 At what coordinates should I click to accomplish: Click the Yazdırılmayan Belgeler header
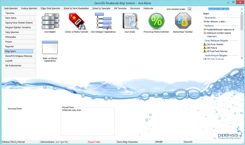pos(216,55)
